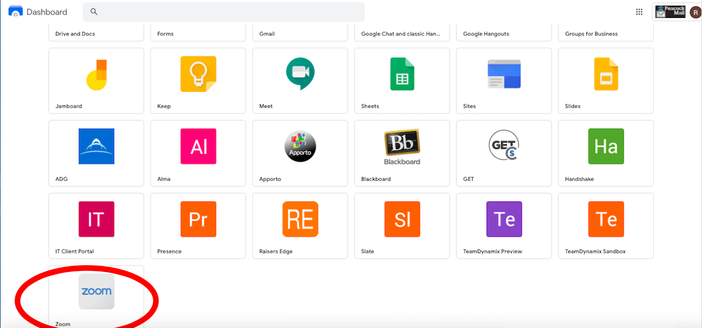The height and width of the screenshot is (328, 702).
Task: Click the Dashboard cloud logo icon
Action: pos(16,12)
